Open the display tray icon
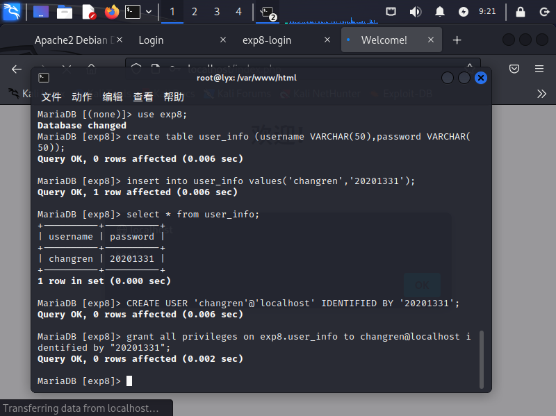The image size is (556, 416). [391, 12]
